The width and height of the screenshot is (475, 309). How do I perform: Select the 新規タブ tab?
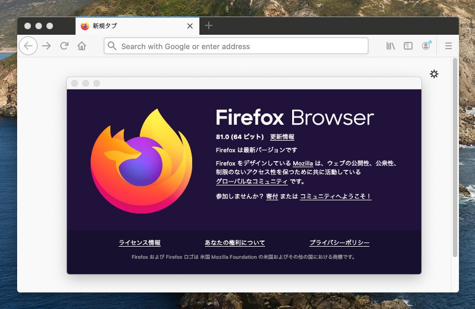[137, 26]
